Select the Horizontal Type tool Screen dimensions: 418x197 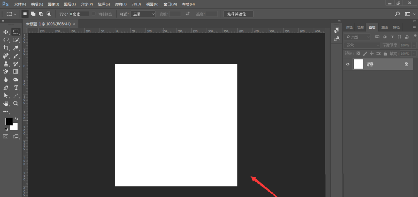(16, 87)
